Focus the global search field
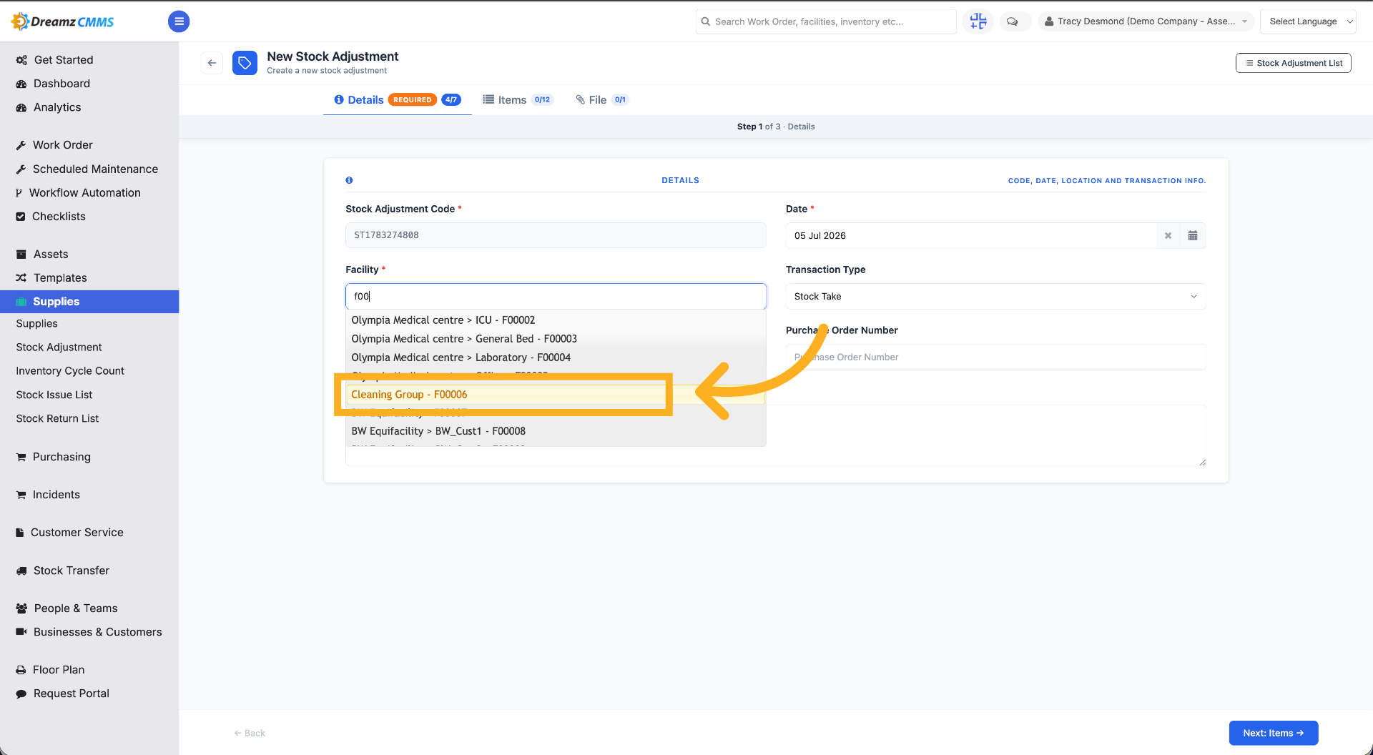 (826, 21)
